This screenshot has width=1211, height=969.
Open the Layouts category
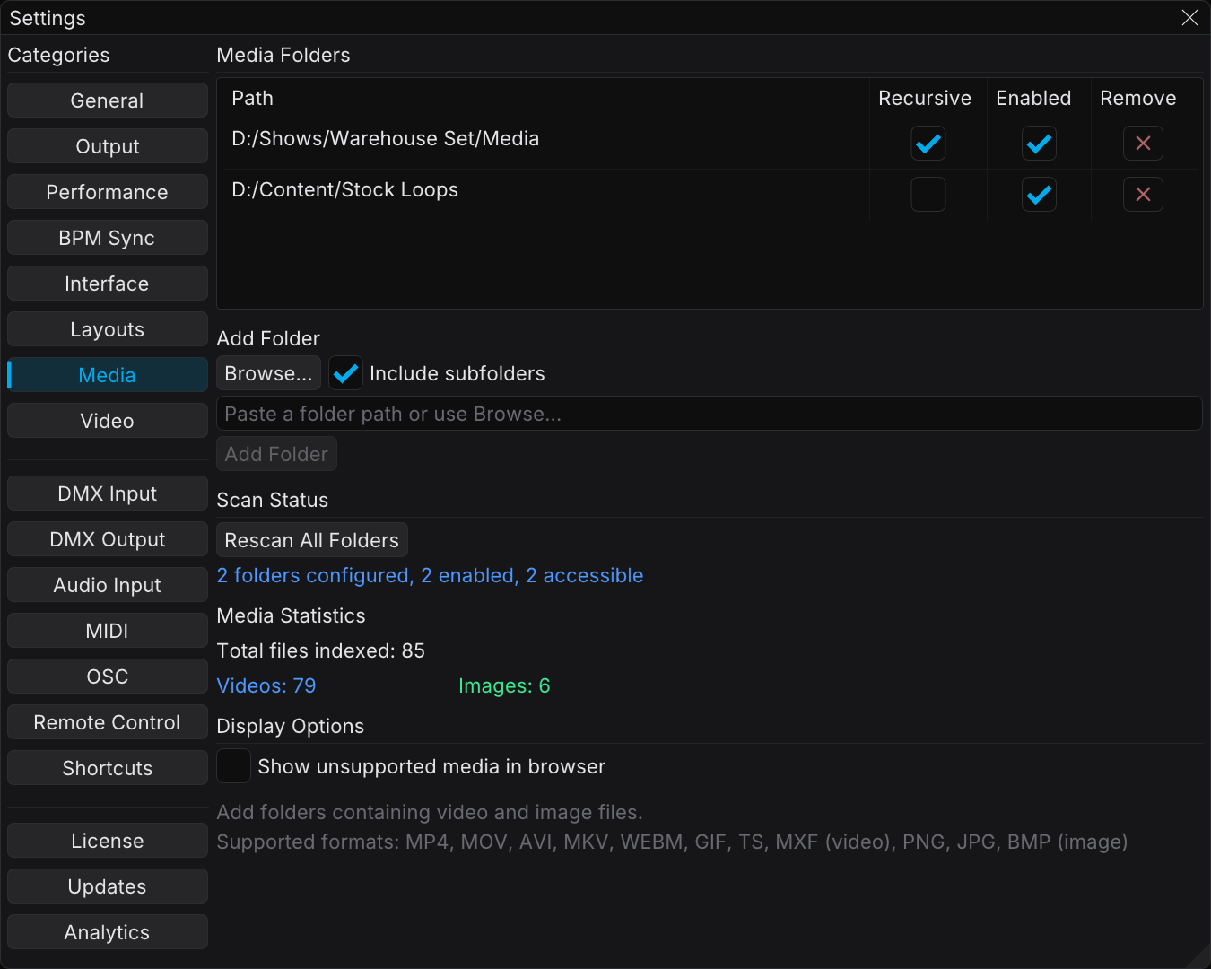108,329
